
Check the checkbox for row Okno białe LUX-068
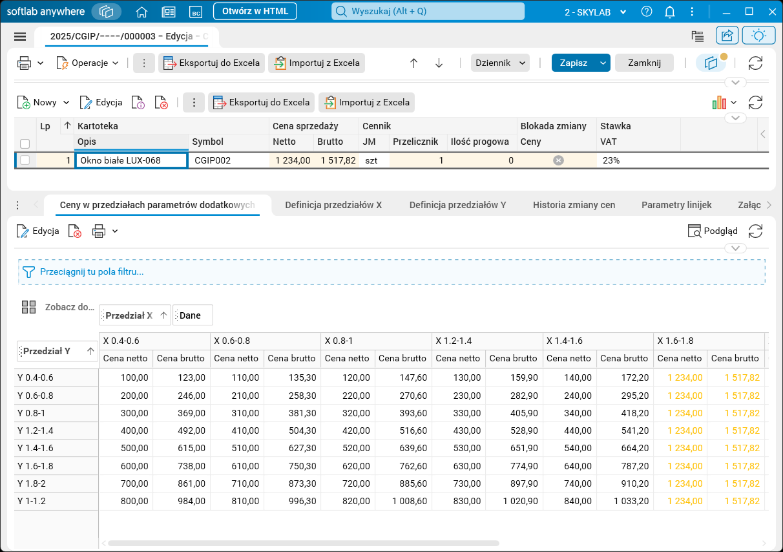pyautogui.click(x=25, y=160)
